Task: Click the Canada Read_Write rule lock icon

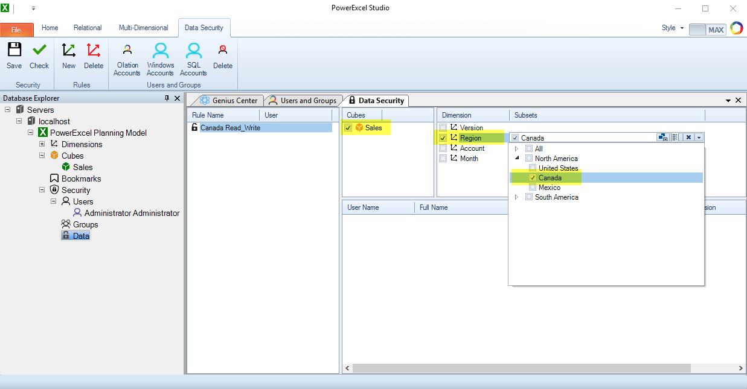Action: [194, 127]
